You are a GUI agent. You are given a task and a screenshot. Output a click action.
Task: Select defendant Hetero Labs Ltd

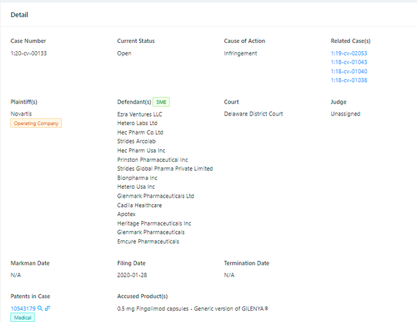(137, 123)
